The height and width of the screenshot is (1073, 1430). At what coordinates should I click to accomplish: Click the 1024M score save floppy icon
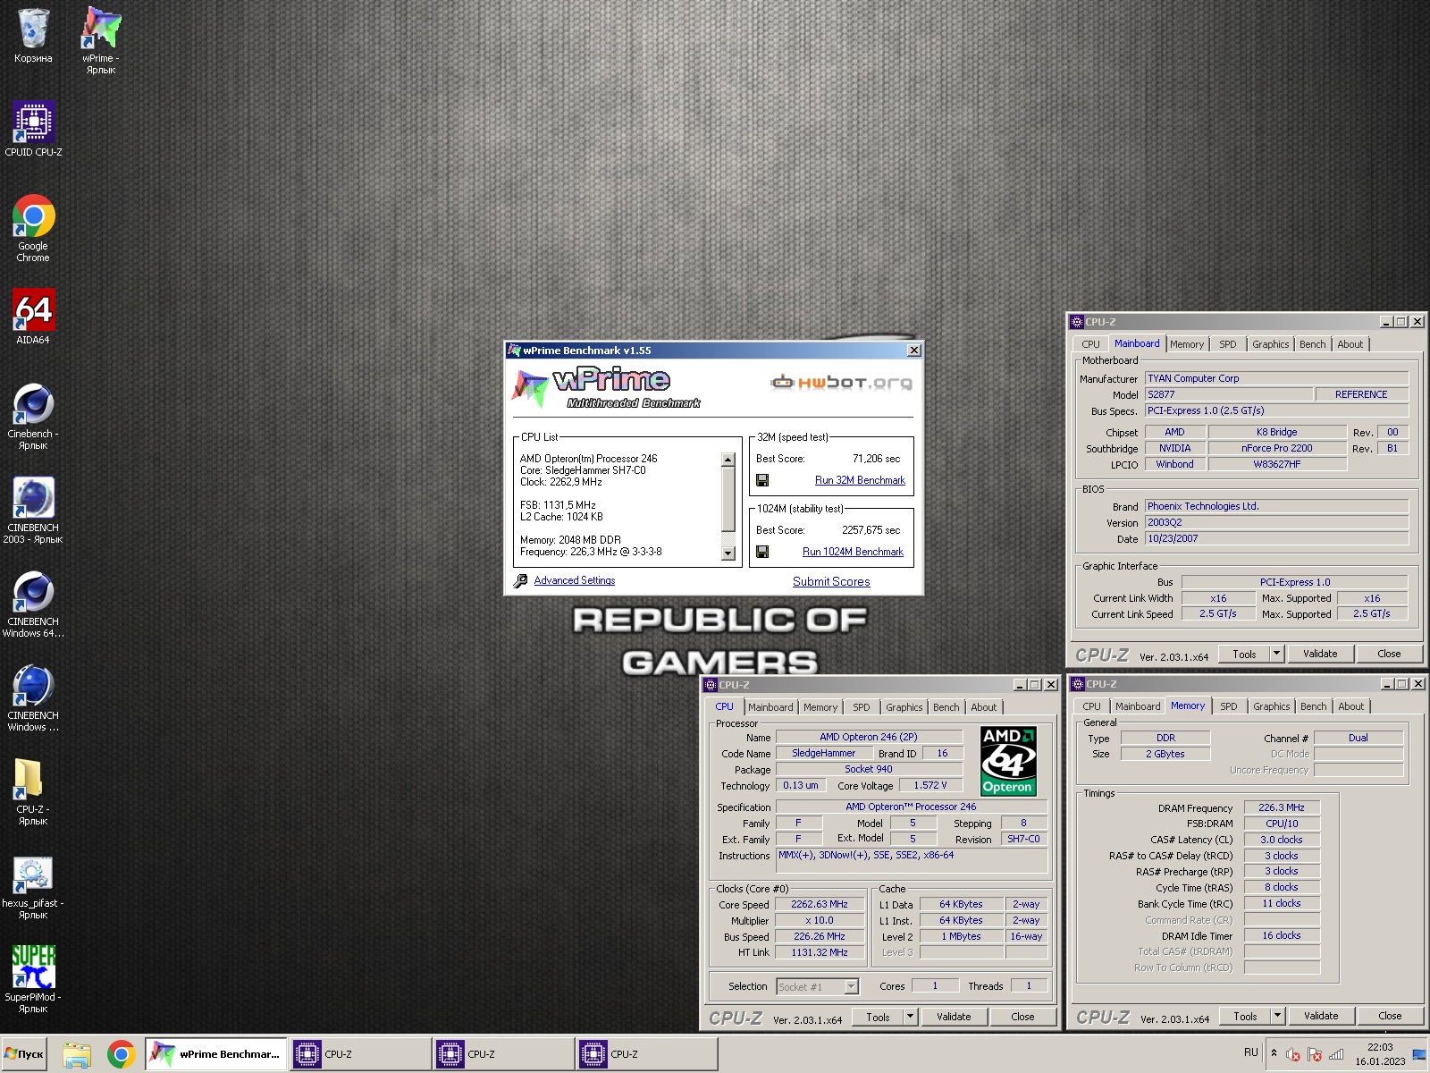click(x=762, y=552)
